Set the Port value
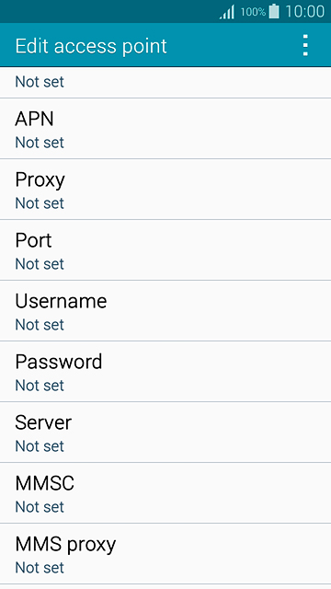 165,250
